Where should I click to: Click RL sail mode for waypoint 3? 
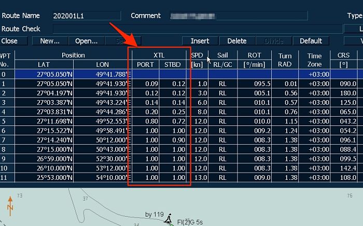tap(222, 102)
